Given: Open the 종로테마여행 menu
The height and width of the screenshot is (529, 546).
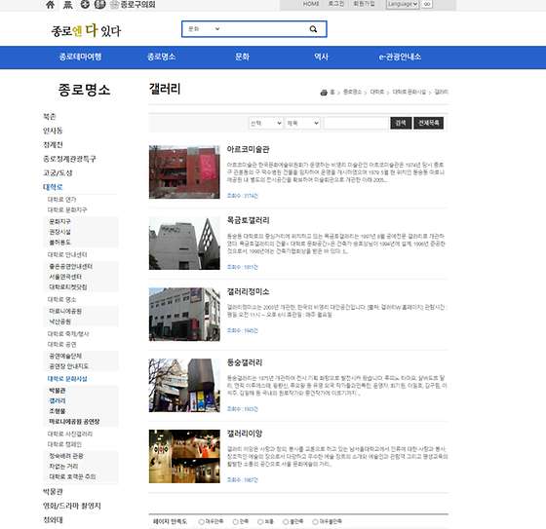Looking at the screenshot, I should click(80, 57).
